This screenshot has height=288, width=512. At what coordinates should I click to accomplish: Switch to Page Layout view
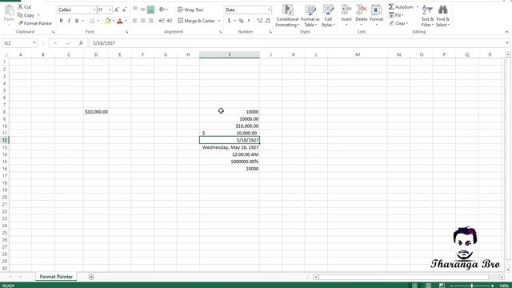point(428,286)
